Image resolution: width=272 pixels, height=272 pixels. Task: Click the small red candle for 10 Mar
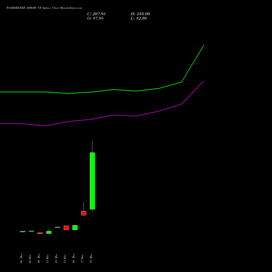40,233
